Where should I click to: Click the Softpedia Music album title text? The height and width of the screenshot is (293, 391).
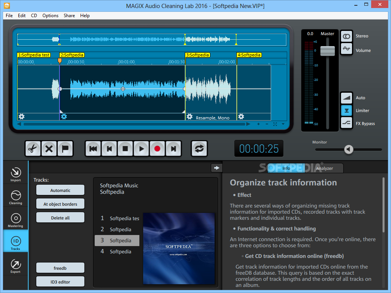[119, 185]
